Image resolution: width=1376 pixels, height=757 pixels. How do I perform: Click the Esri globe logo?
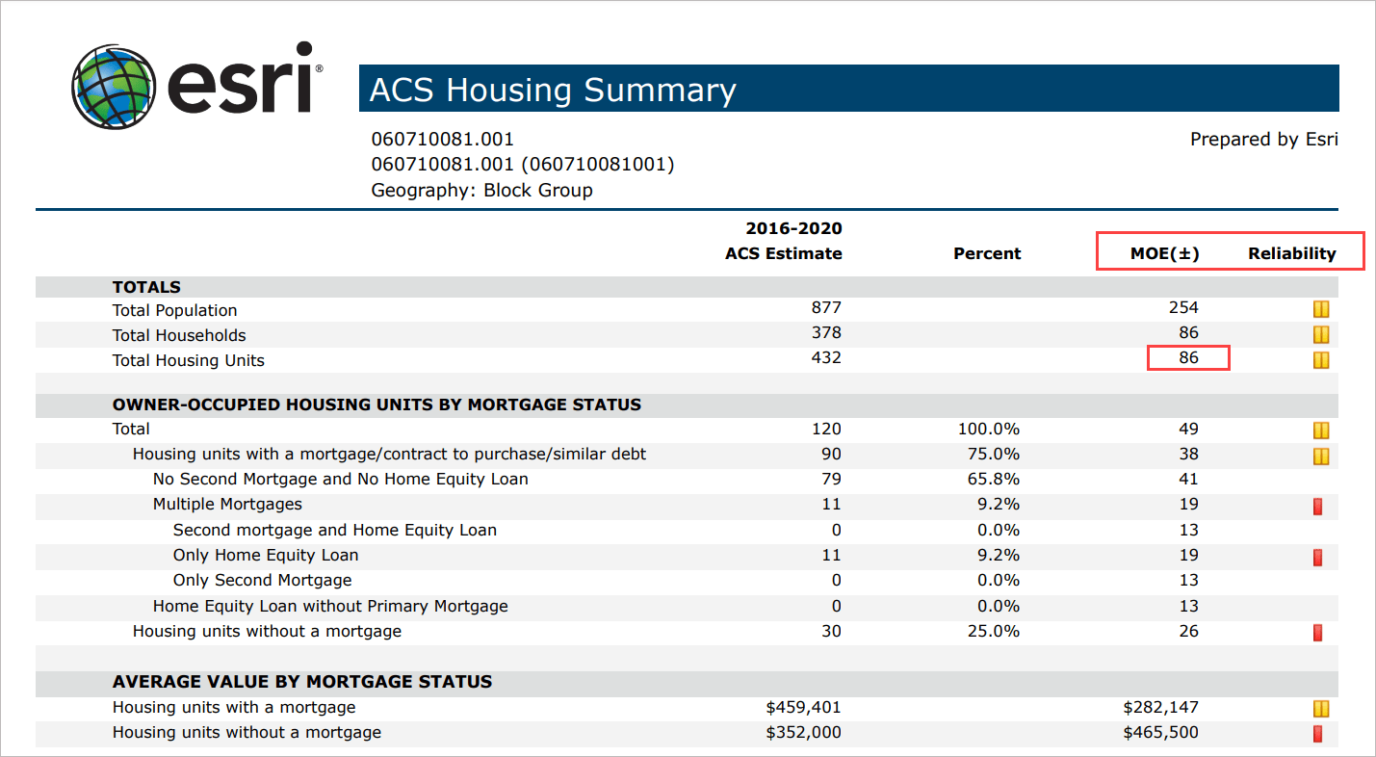click(x=113, y=85)
